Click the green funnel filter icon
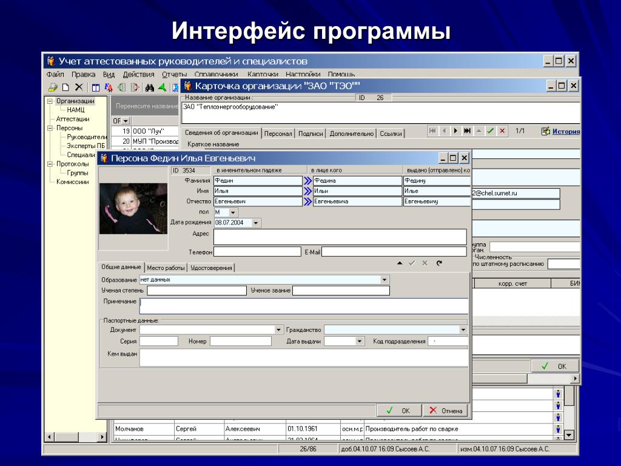This screenshot has height=466, width=621. tap(162, 87)
